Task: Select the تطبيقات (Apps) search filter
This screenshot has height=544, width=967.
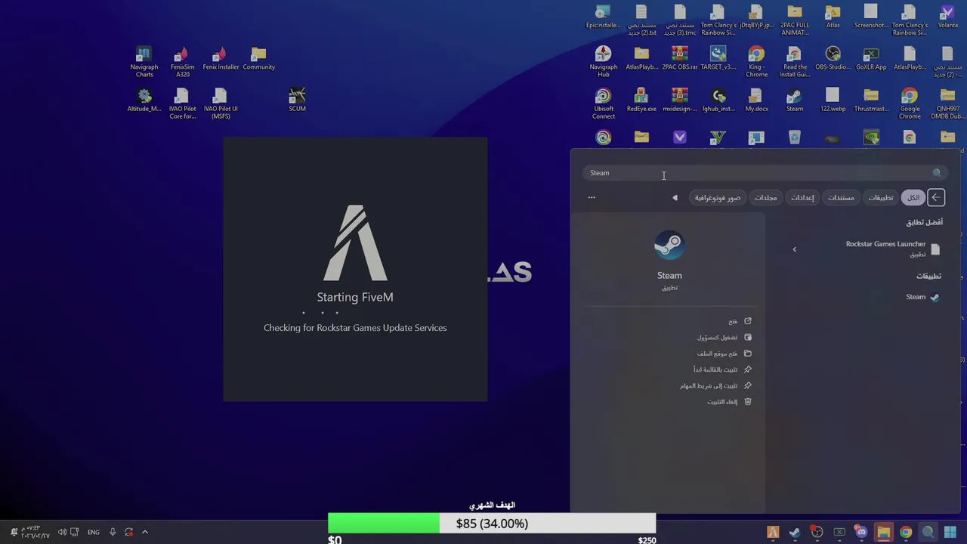Action: [880, 197]
